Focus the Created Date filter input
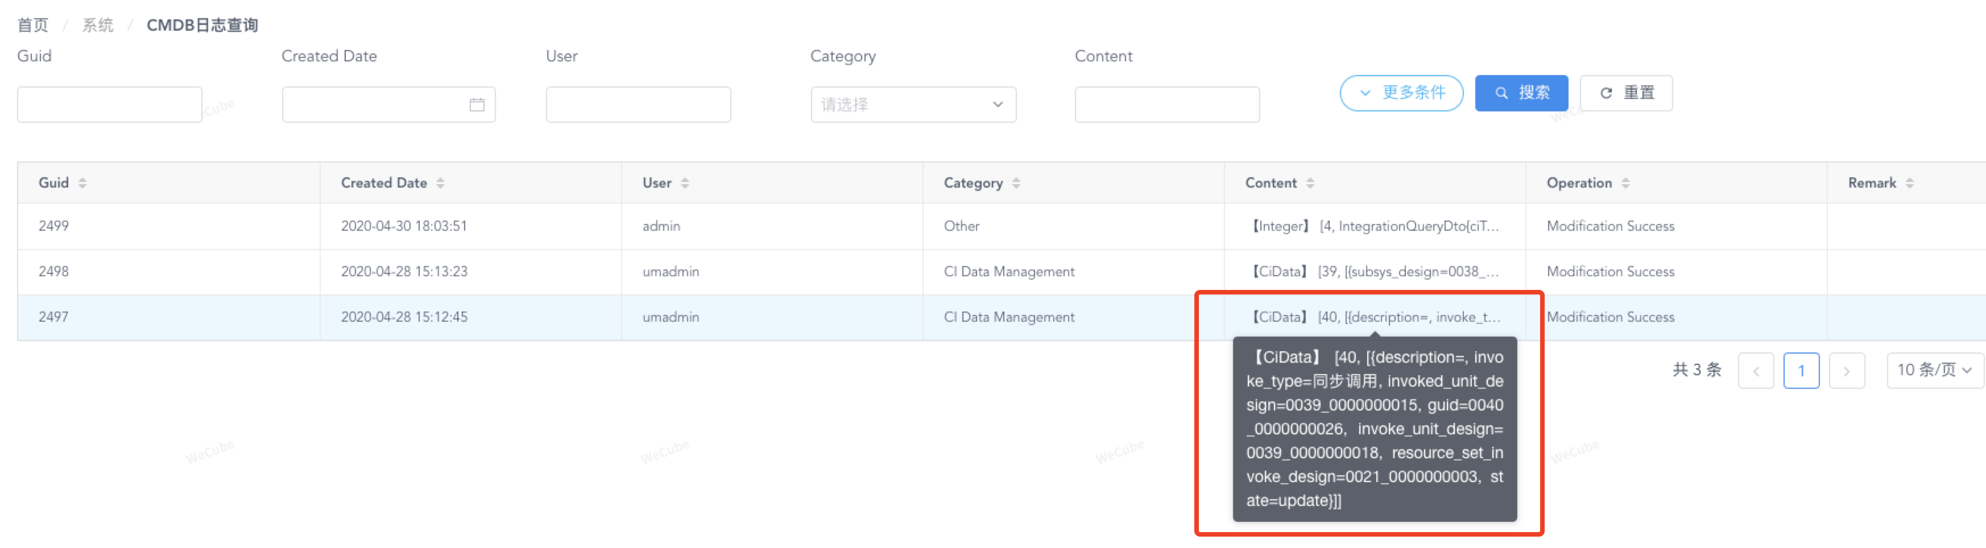This screenshot has height=548, width=1986. (x=388, y=105)
